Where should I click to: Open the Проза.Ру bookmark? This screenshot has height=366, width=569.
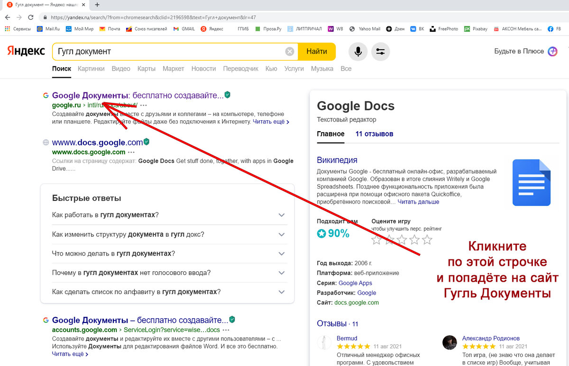point(268,29)
